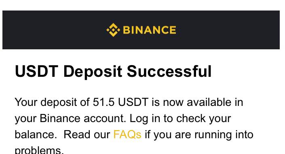Click the word "Successful" in the heading

(x=169, y=71)
